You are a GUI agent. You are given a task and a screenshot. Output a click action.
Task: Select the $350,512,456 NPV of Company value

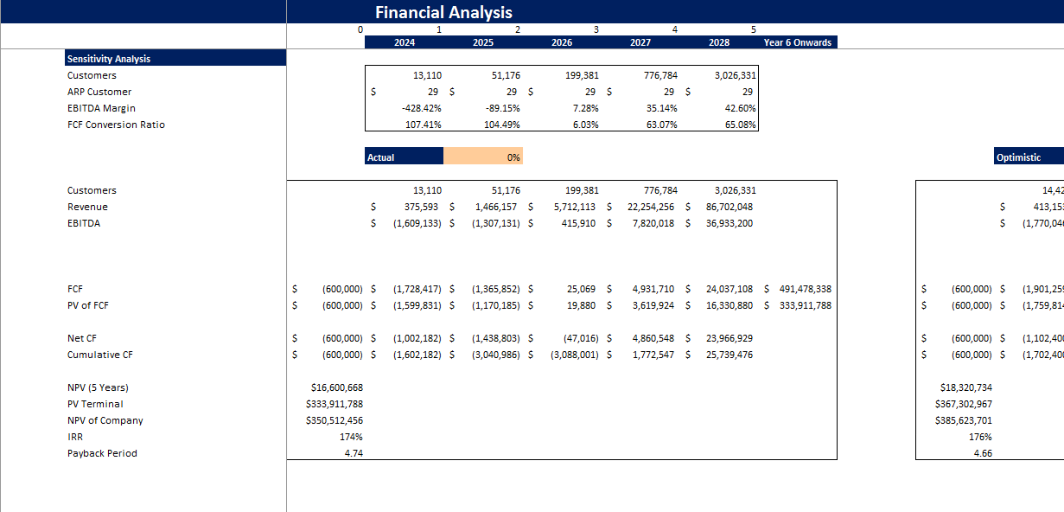click(x=335, y=420)
